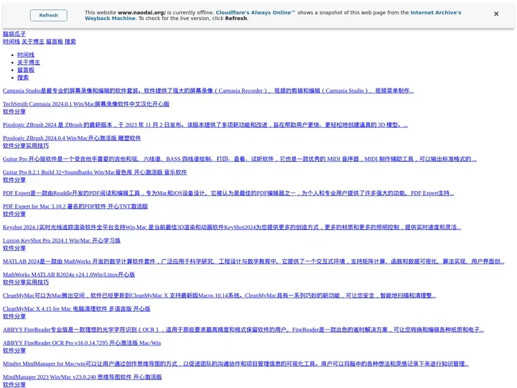The image size is (517, 388).
Task: Open the ABBYY FineReader OCR Pro v16.0.14.7295 title
Action: click(x=82, y=343)
